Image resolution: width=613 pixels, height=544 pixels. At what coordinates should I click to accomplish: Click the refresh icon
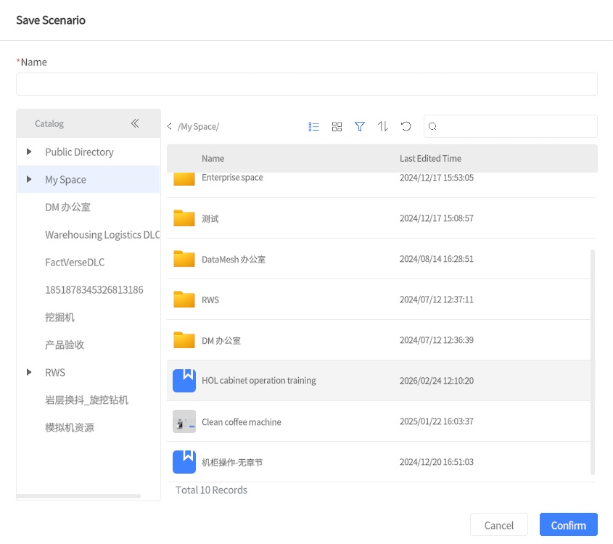tap(406, 126)
